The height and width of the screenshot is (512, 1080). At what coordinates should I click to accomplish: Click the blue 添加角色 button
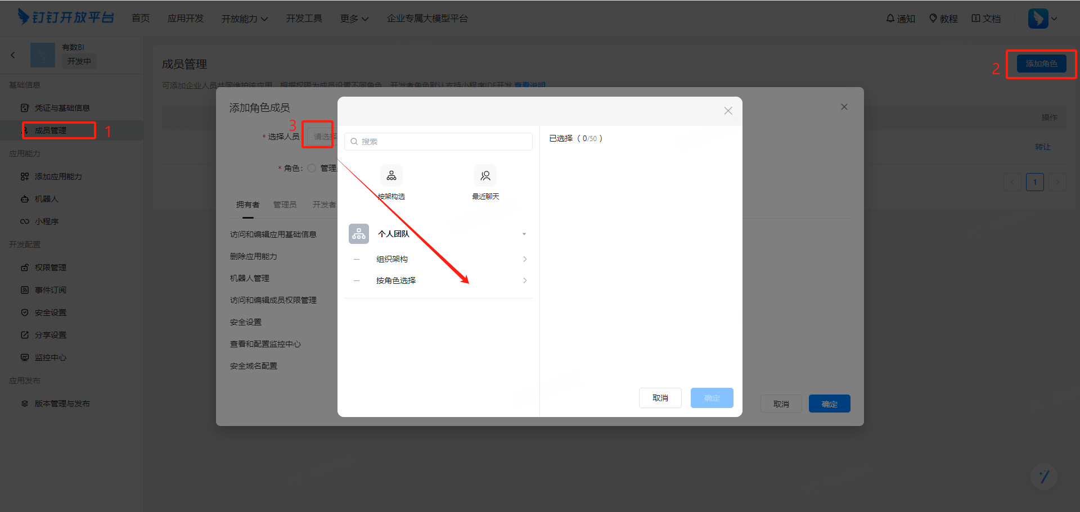tap(1041, 64)
